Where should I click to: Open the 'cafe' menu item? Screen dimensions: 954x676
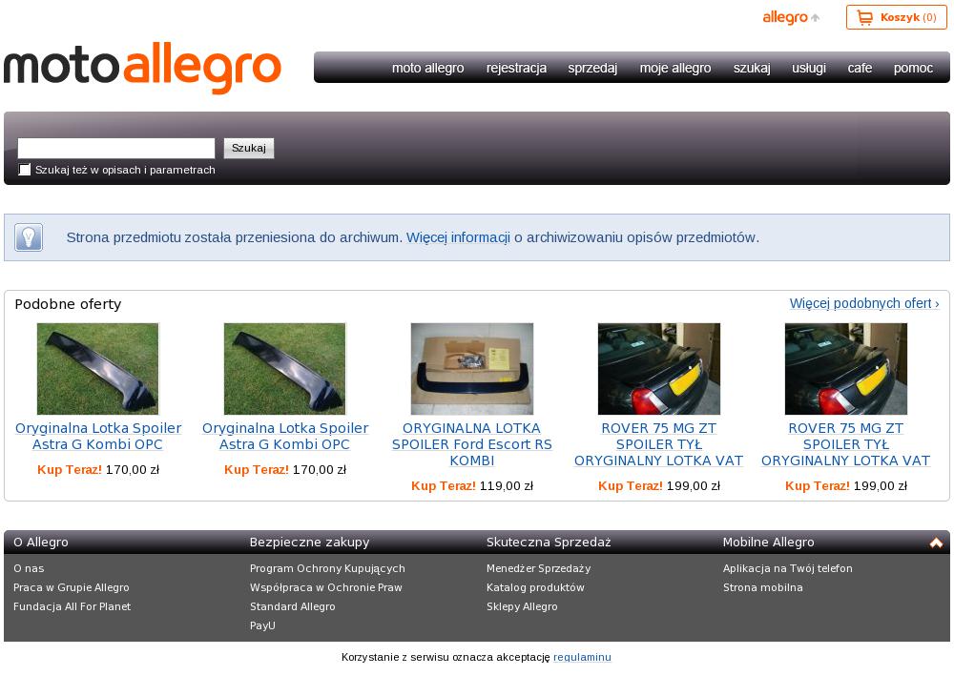click(860, 68)
